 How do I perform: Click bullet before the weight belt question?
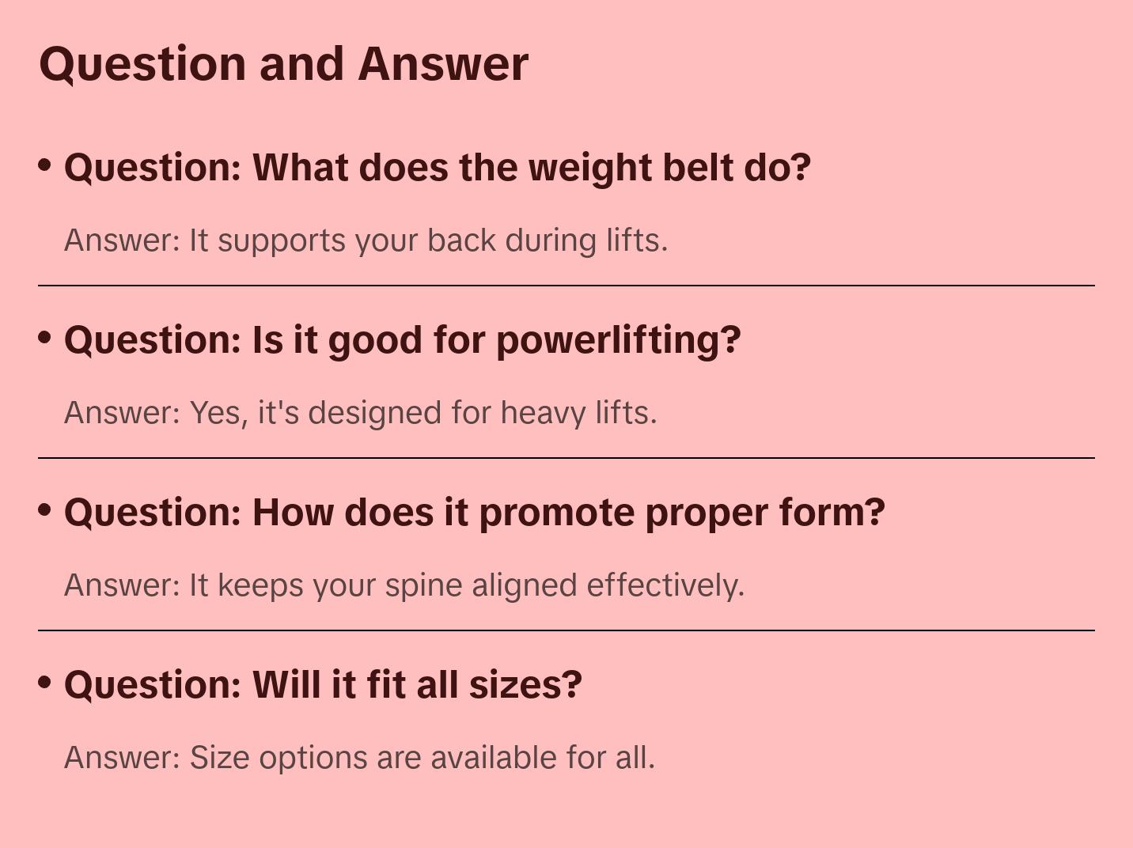pos(45,165)
